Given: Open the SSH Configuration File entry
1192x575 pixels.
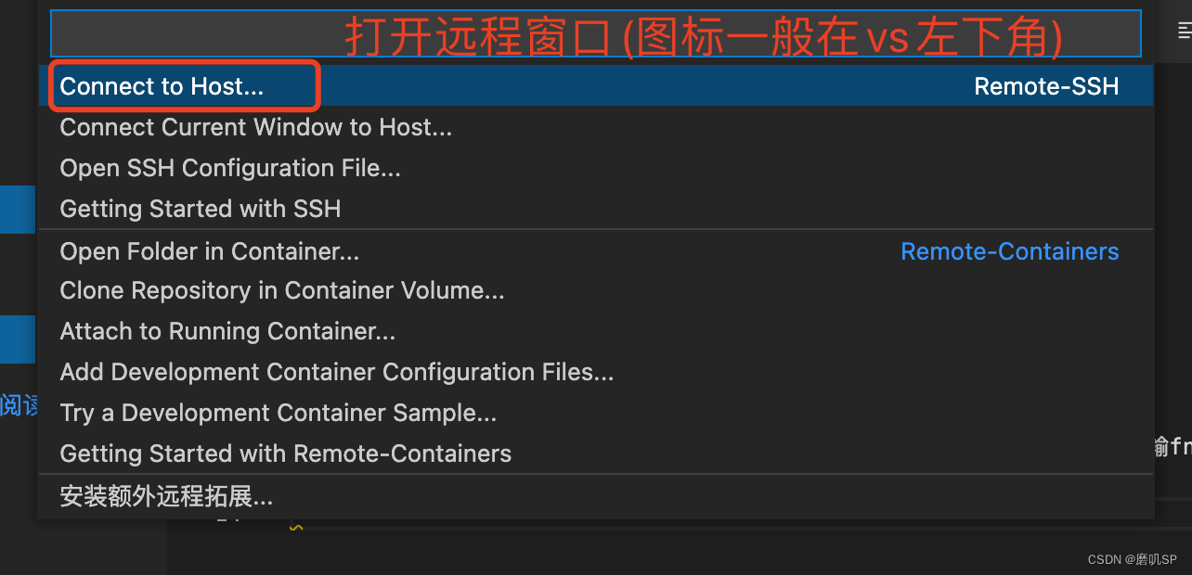Looking at the screenshot, I should pos(230,168).
